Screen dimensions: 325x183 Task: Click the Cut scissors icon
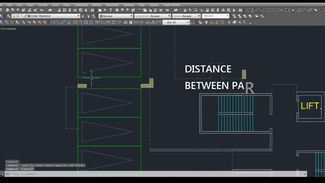[140, 10]
